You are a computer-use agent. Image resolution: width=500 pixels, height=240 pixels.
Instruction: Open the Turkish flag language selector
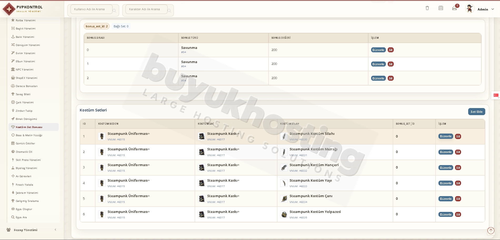496,95
